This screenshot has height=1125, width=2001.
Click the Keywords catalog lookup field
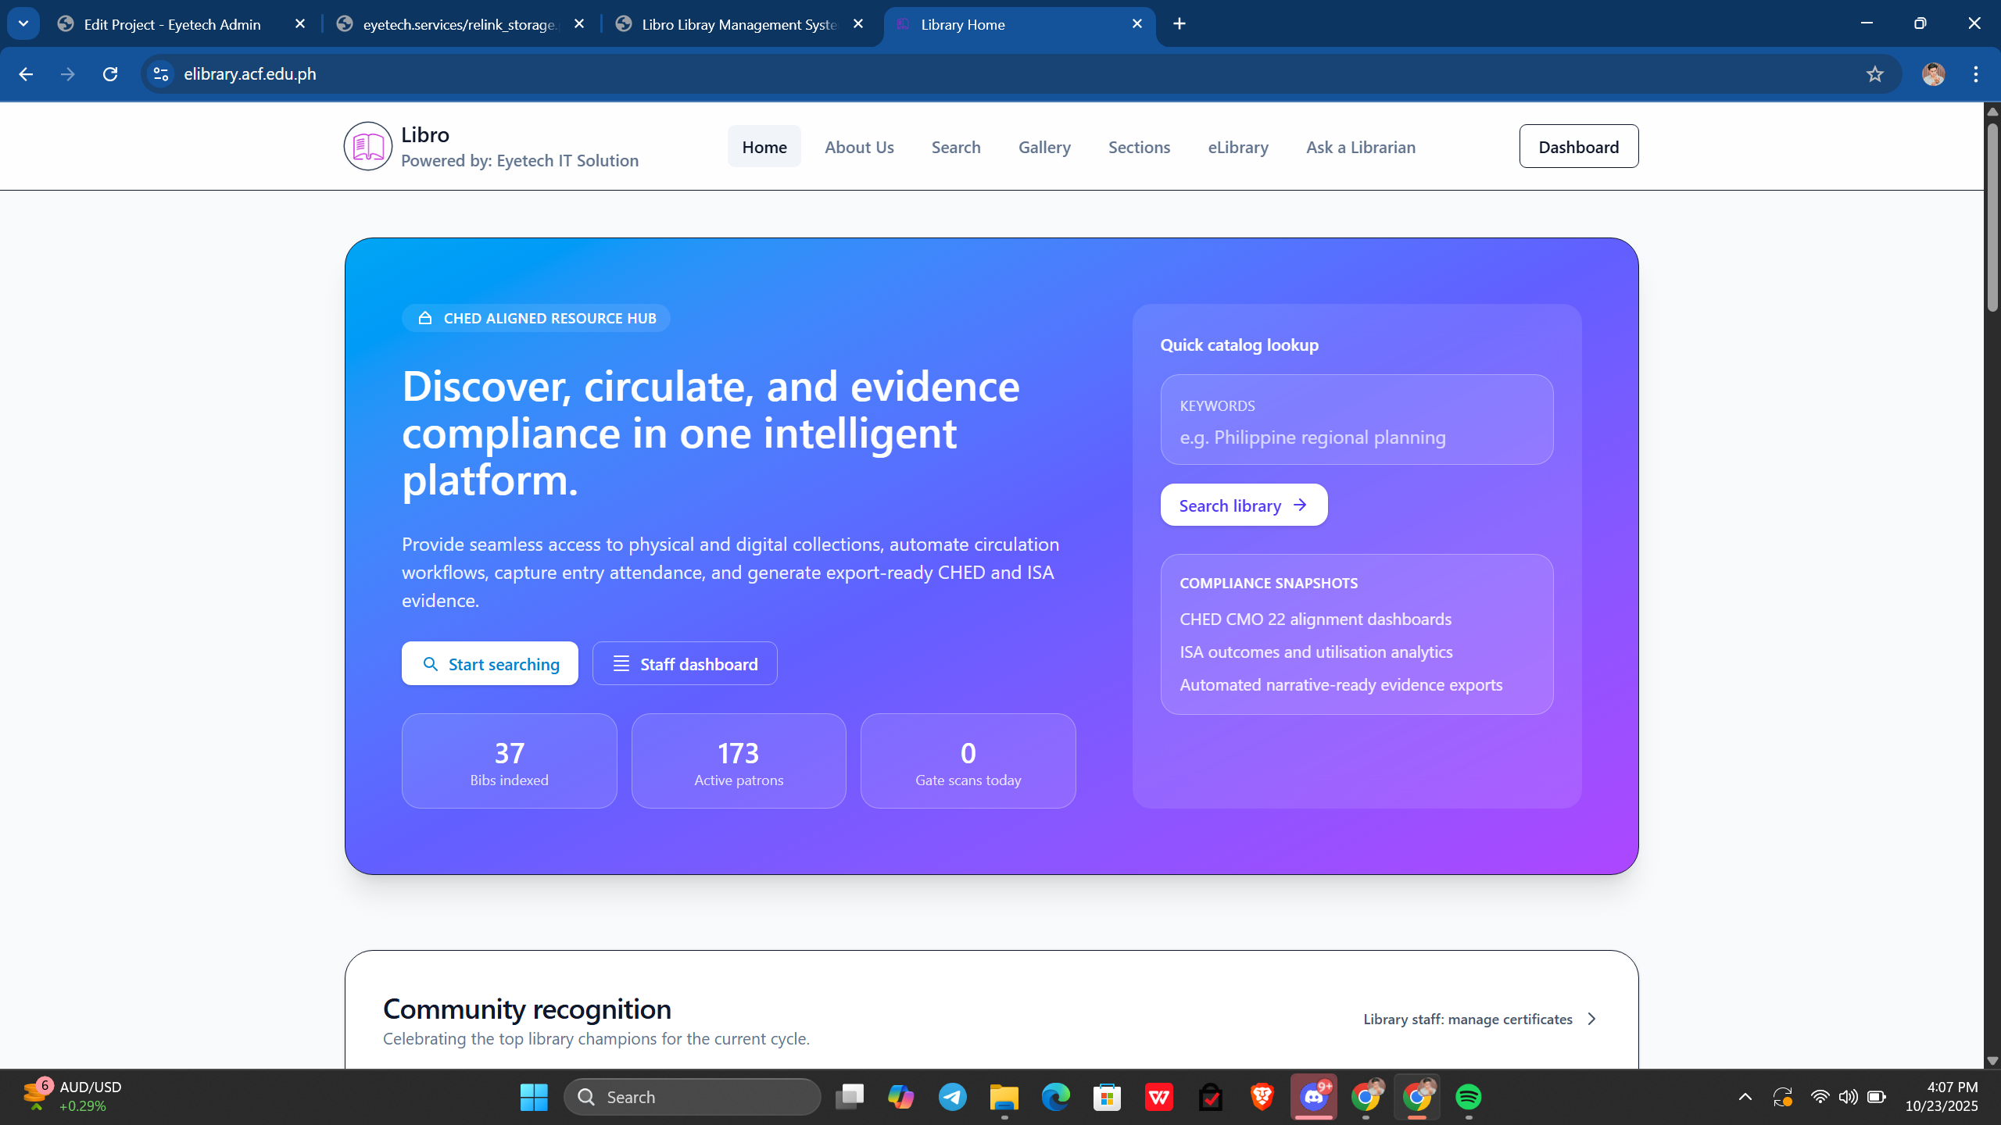(x=1356, y=437)
